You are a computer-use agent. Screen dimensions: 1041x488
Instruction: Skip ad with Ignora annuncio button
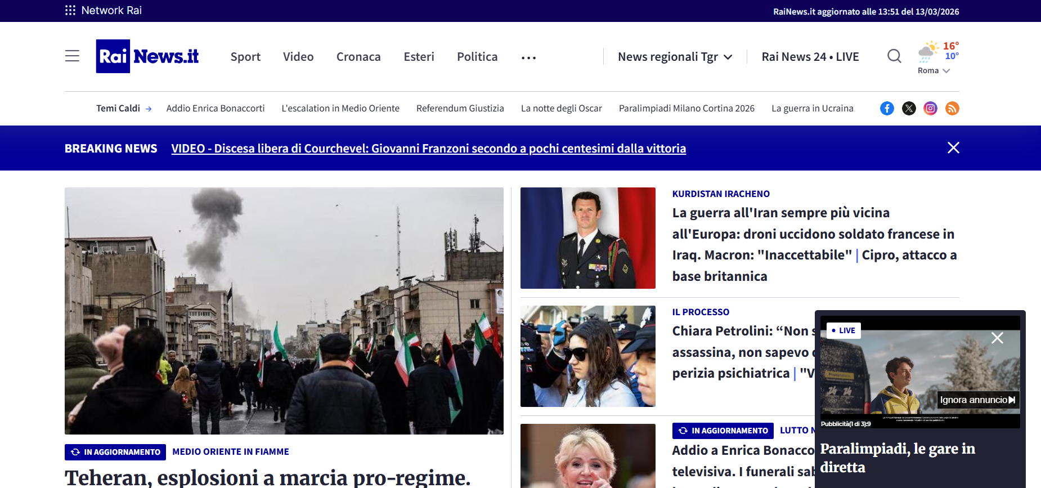click(977, 400)
